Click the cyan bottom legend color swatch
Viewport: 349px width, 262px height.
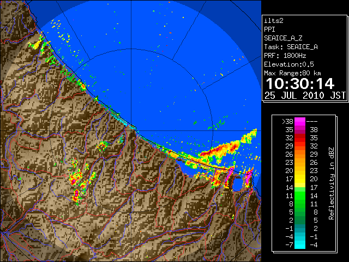coord(300,245)
